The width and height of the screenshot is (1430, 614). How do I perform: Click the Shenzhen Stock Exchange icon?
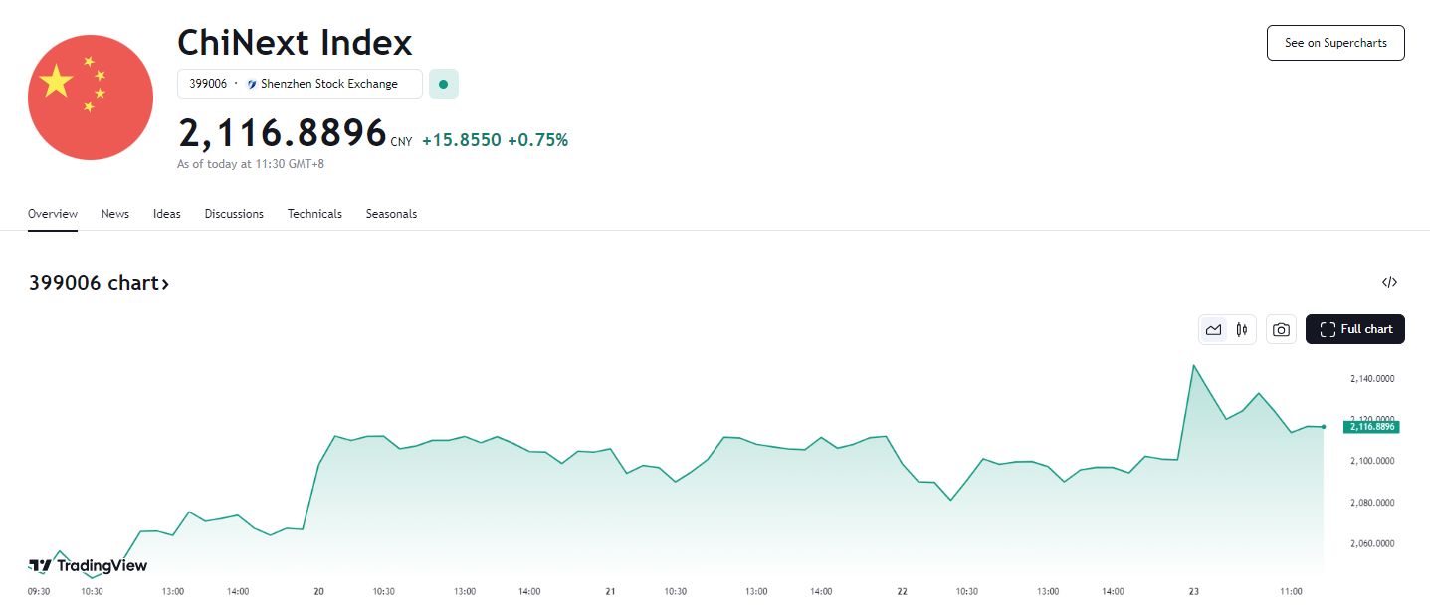tap(252, 85)
